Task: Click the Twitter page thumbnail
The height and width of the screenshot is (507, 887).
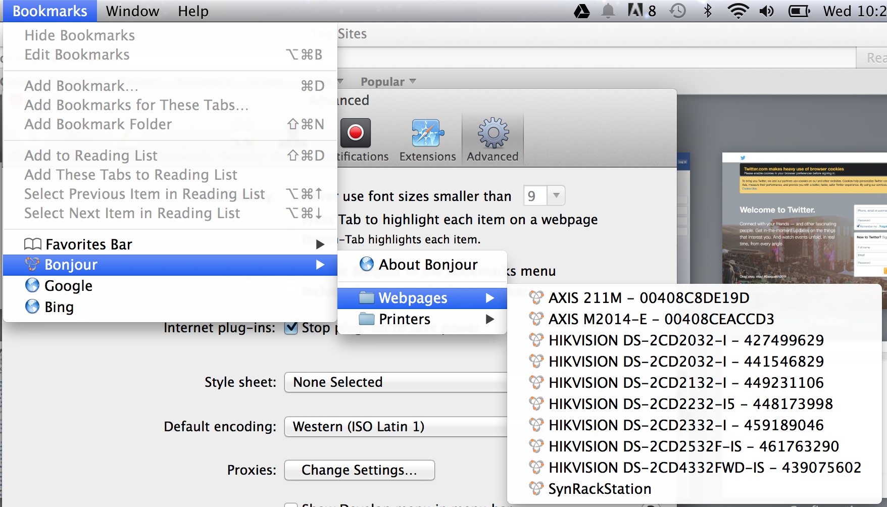Action: (804, 217)
